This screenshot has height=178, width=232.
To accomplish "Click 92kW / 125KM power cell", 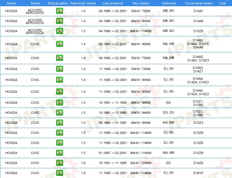I will click(141, 163).
